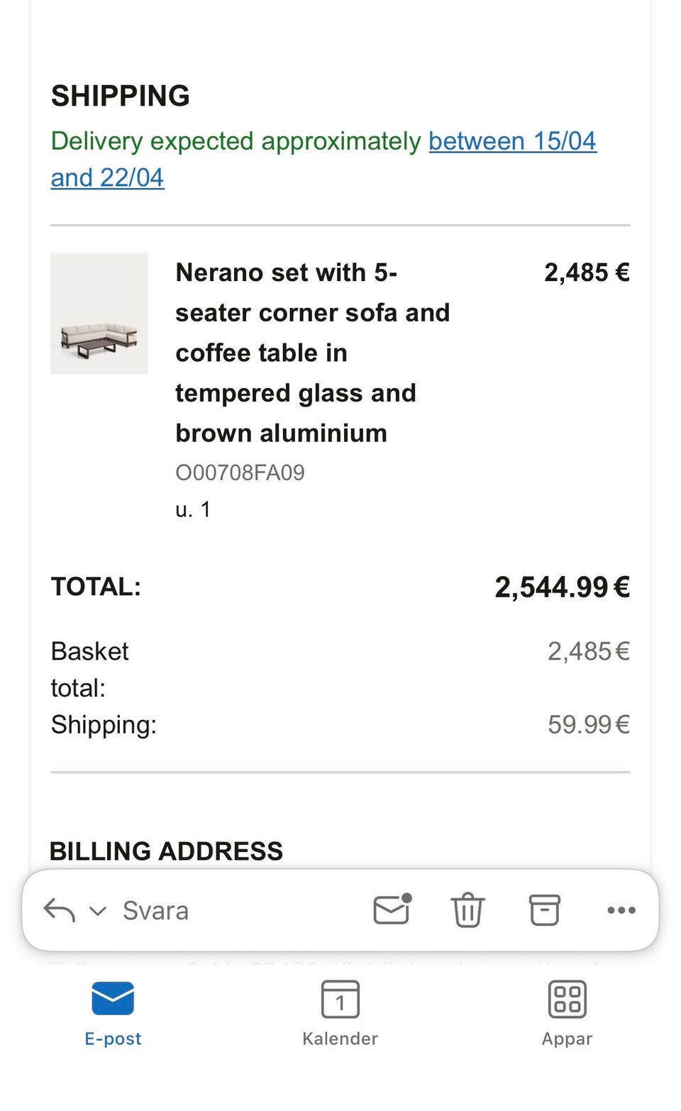Archive the email with archive box icon

[545, 910]
